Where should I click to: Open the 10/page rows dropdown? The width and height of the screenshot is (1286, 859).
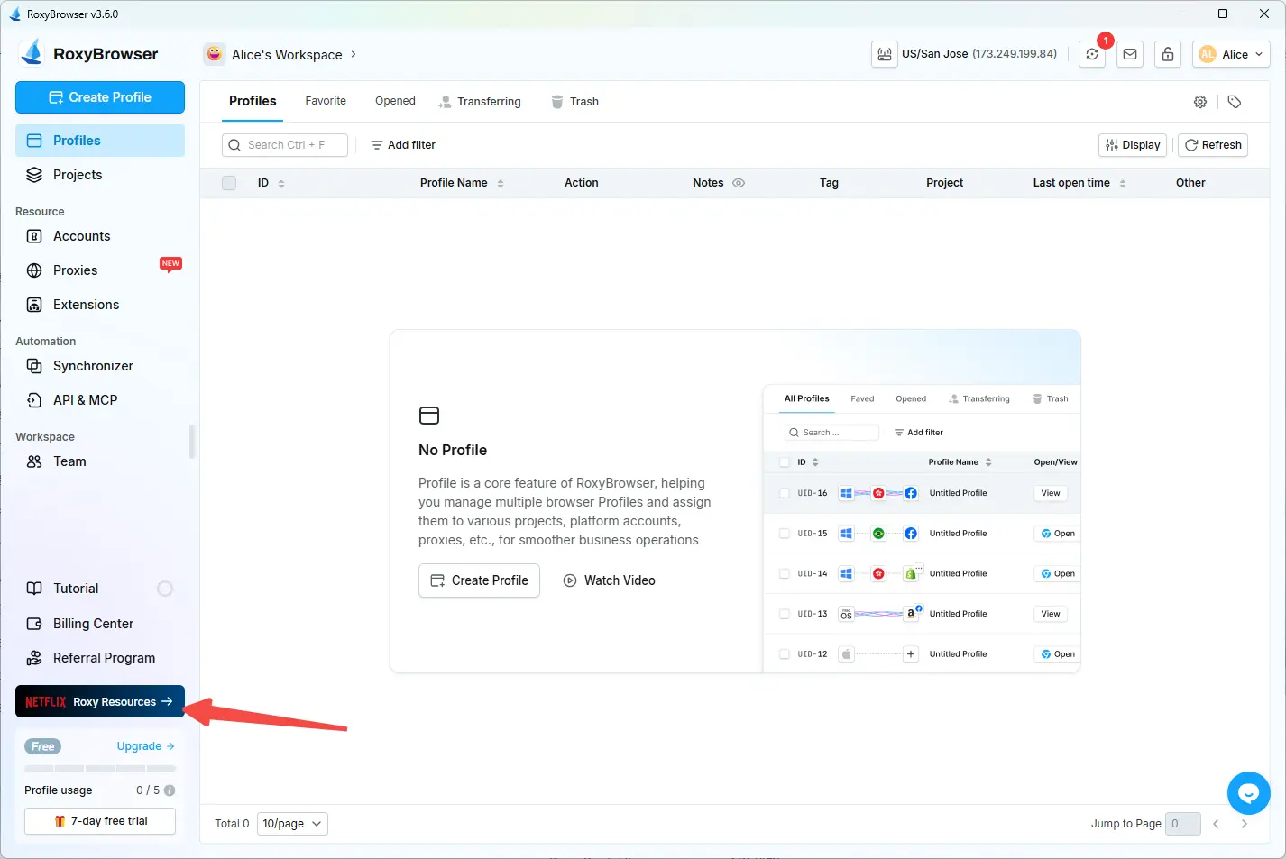point(292,824)
